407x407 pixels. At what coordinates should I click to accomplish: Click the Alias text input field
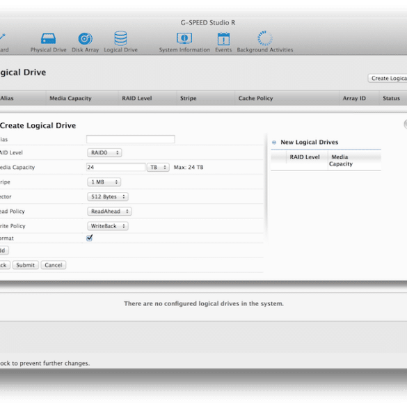(x=131, y=139)
